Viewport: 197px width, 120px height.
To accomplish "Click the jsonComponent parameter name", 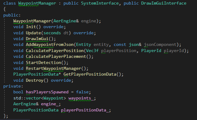I will pyautogui.click(x=160, y=45).
